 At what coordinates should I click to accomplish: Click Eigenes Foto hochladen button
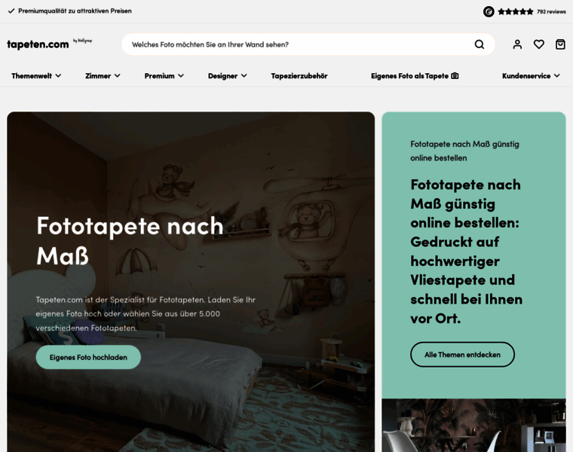[x=88, y=357]
